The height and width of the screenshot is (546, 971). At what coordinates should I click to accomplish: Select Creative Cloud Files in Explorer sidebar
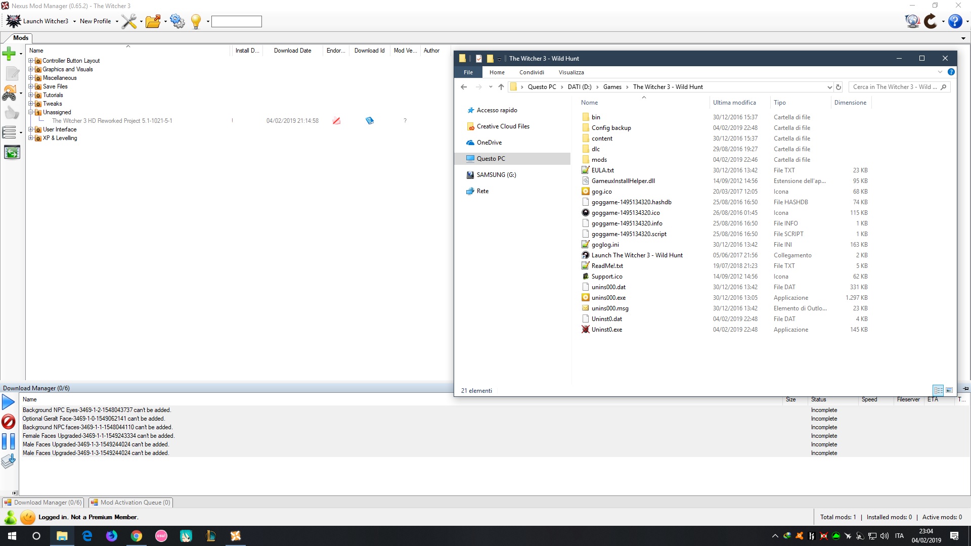[503, 126]
